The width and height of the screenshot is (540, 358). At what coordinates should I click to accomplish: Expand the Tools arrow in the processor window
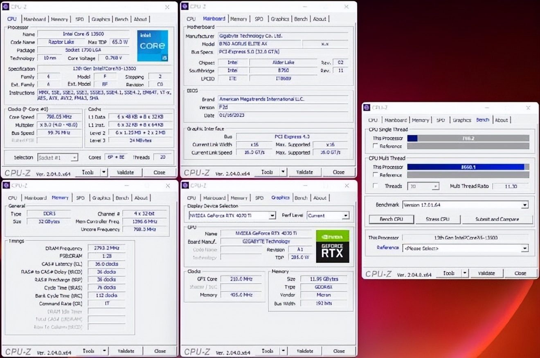pos(104,172)
